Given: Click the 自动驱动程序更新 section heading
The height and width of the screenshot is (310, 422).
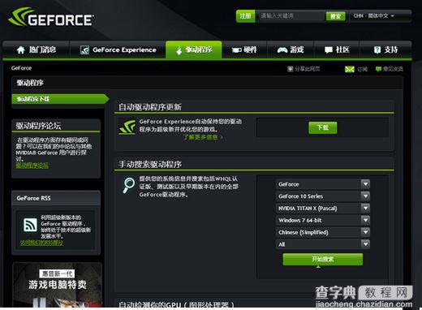Looking at the screenshot, I should pos(150,107).
